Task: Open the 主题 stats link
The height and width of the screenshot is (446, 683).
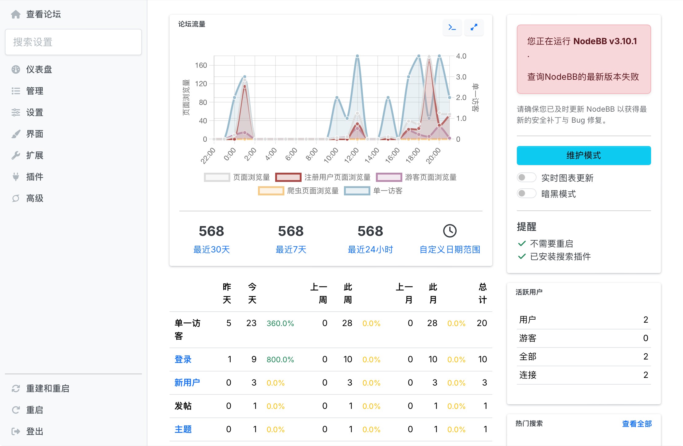Action: click(x=183, y=429)
